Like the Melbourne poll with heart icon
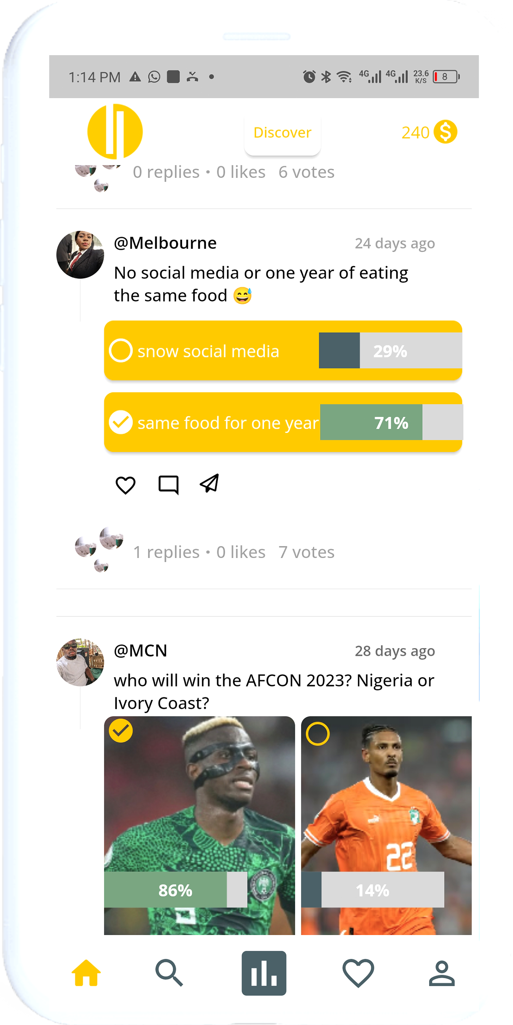The height and width of the screenshot is (1025, 513). pyautogui.click(x=125, y=485)
